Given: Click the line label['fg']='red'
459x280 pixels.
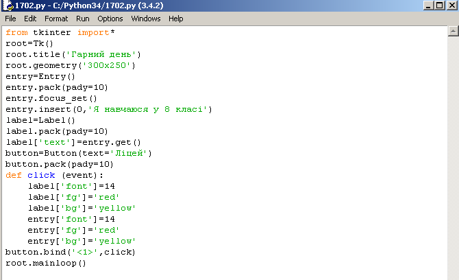Looking at the screenshot, I should [73, 198].
